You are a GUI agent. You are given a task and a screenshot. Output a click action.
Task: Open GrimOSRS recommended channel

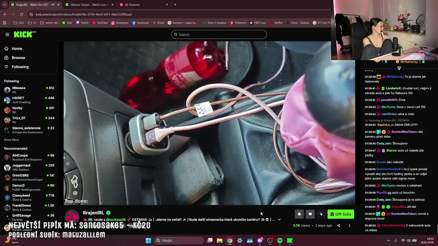coord(29,177)
